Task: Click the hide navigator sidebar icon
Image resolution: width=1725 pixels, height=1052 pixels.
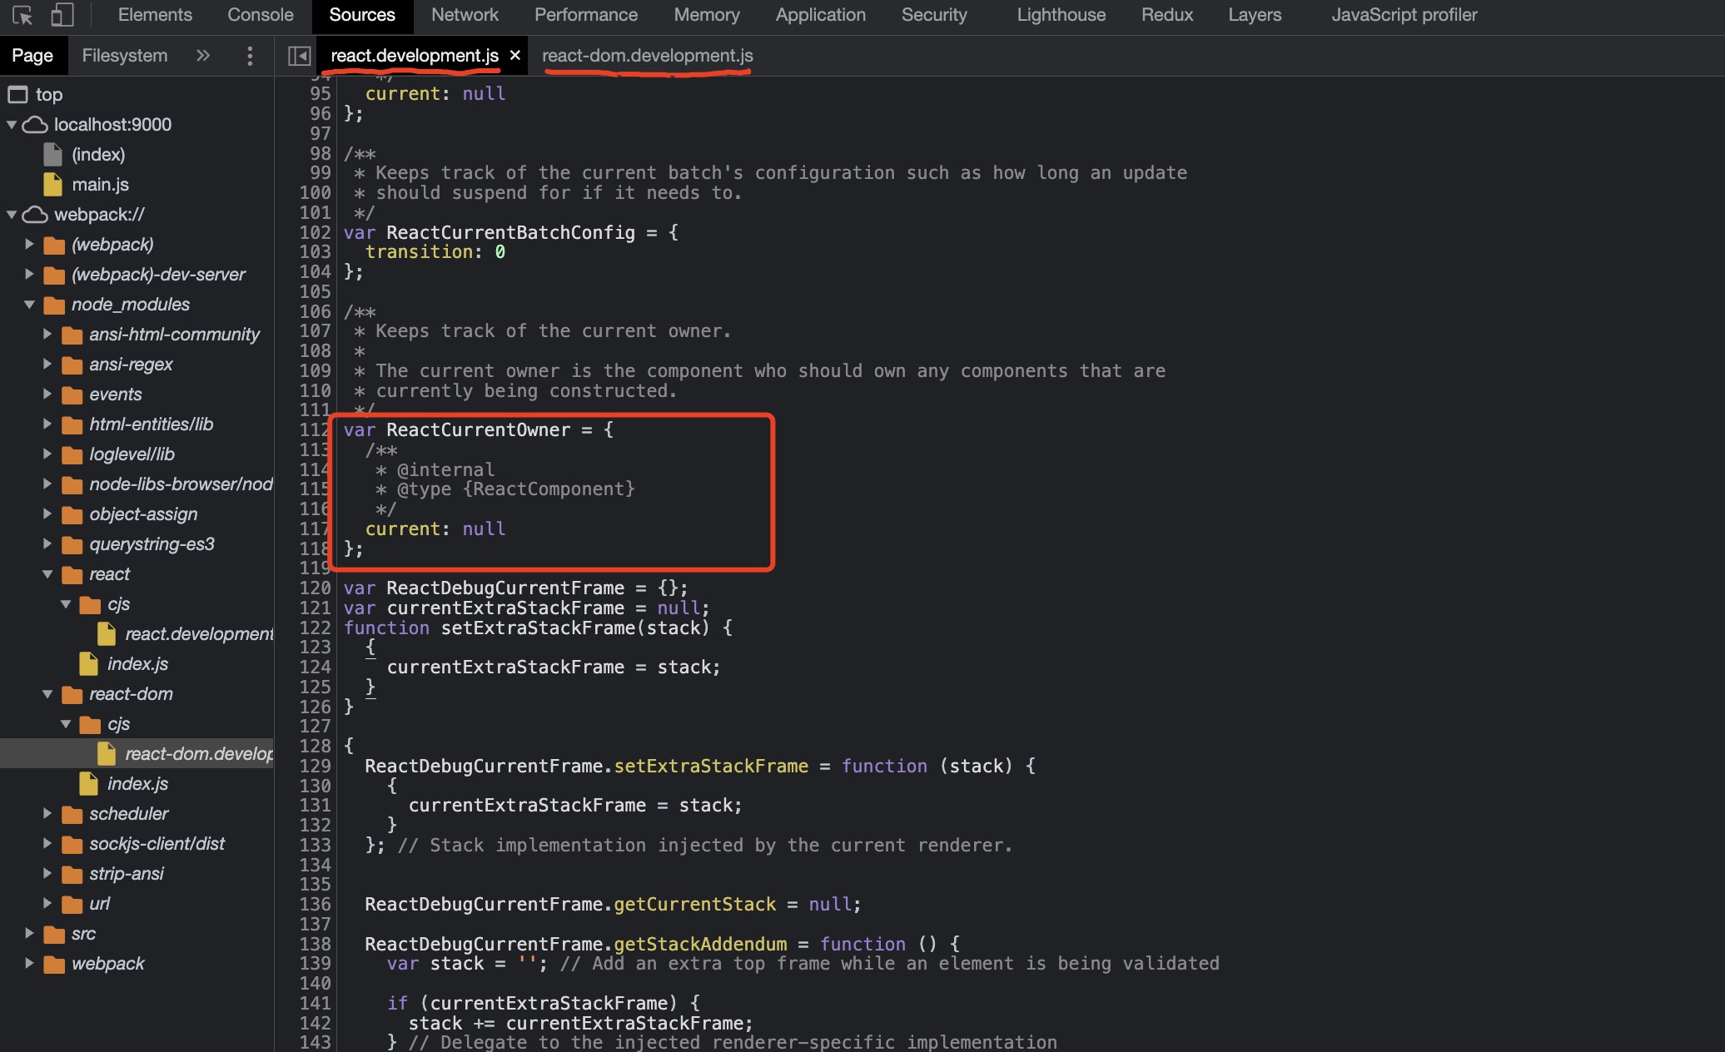Action: (299, 56)
